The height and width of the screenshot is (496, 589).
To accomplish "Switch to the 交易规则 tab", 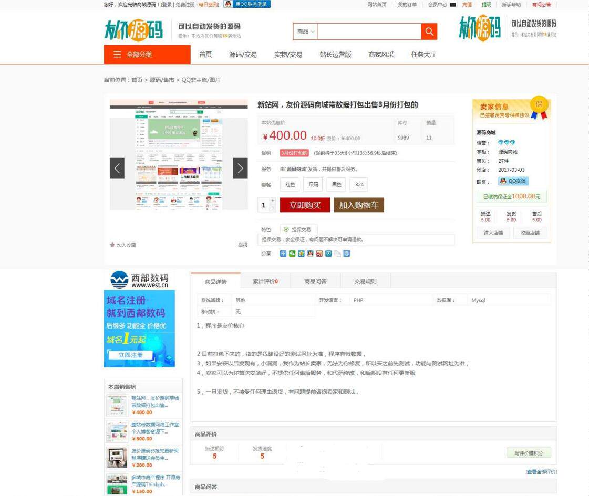I will point(366,281).
